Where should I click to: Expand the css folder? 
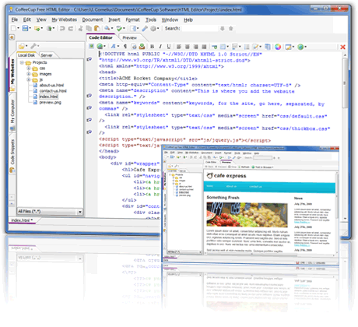click(29, 69)
